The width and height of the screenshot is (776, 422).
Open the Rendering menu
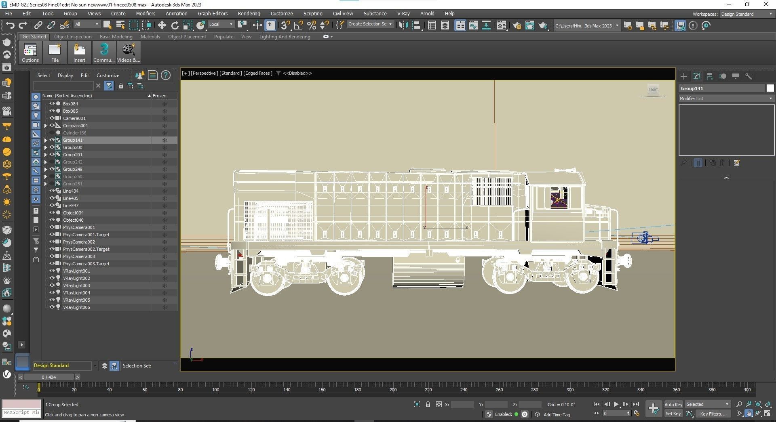[249, 13]
